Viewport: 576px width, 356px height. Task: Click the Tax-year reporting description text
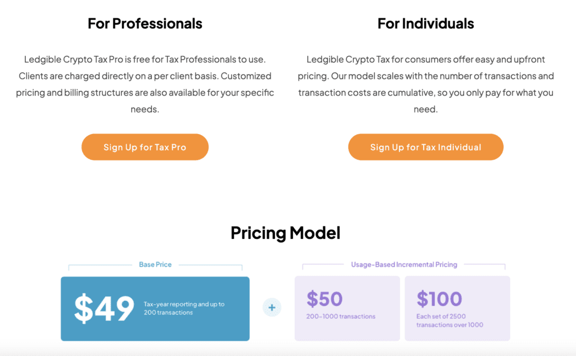click(x=184, y=308)
